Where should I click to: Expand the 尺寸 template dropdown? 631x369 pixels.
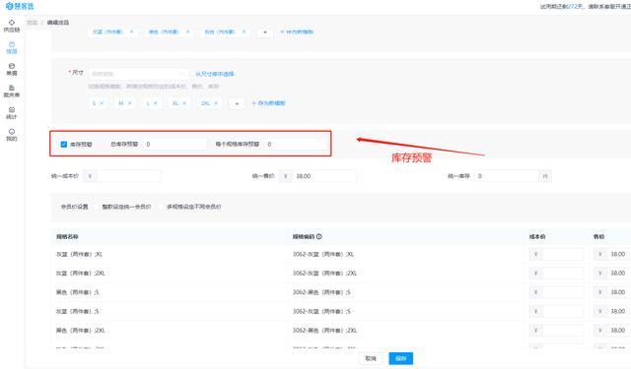pos(138,74)
